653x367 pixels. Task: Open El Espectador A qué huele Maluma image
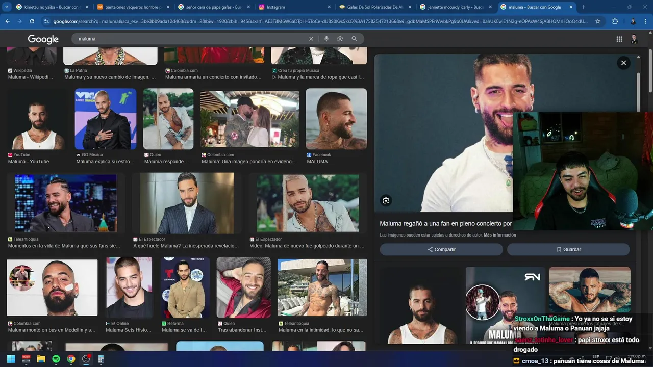pos(187,203)
